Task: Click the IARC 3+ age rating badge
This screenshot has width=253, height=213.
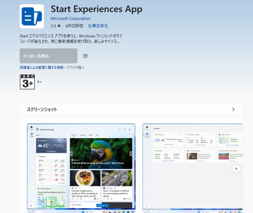Action: click(x=27, y=82)
